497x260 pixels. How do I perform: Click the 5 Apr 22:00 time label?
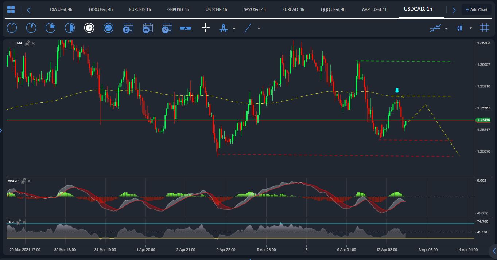pyautogui.click(x=226, y=250)
